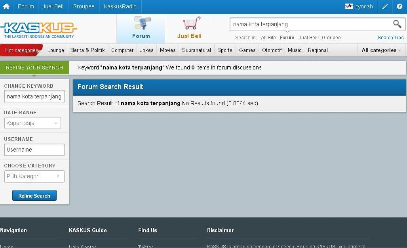Expand All categories dropdown
The height and width of the screenshot is (248, 407).
[x=381, y=50]
